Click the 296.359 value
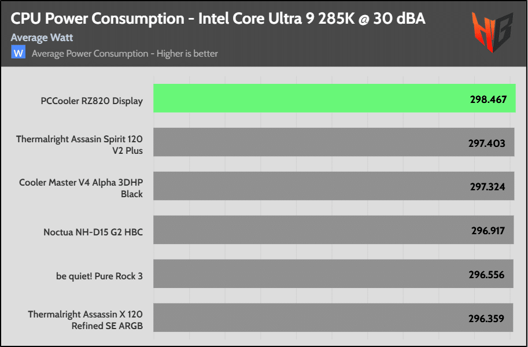 (x=486, y=318)
